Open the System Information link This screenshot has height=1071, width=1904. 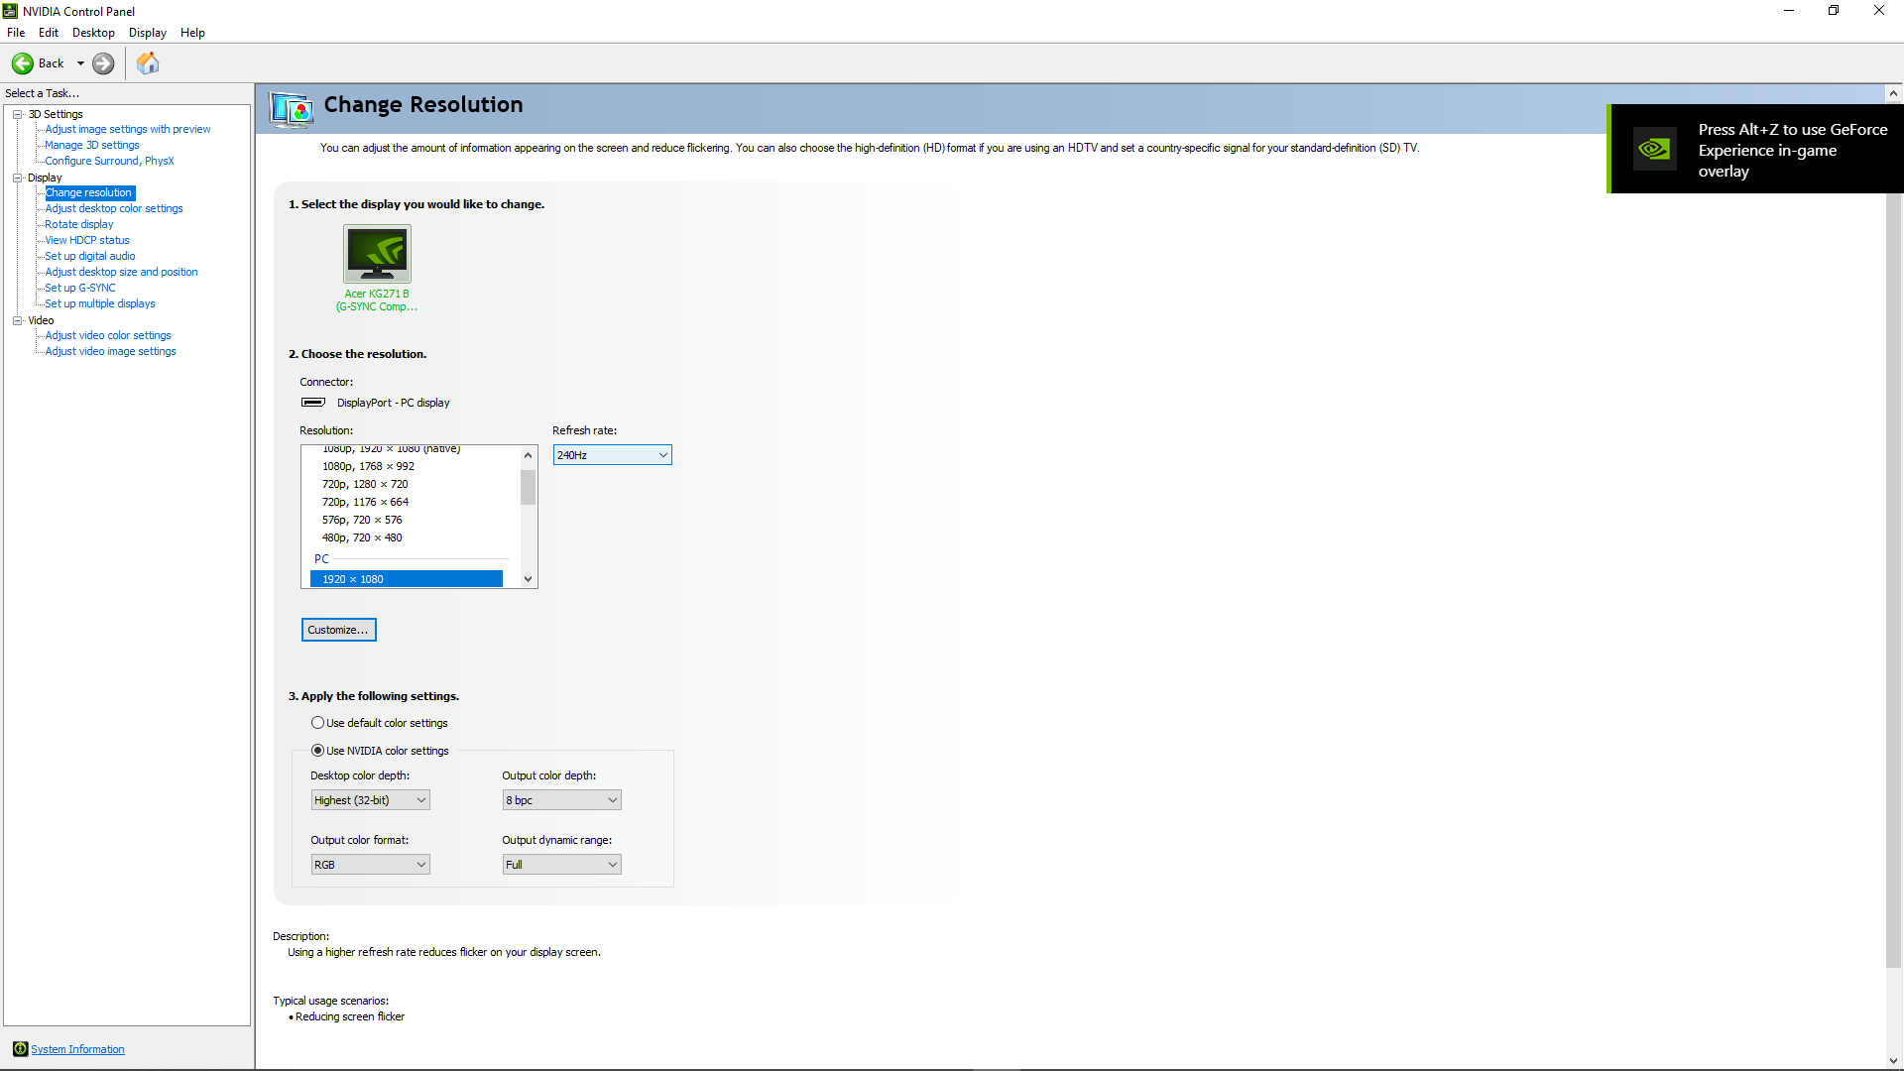pyautogui.click(x=77, y=1049)
